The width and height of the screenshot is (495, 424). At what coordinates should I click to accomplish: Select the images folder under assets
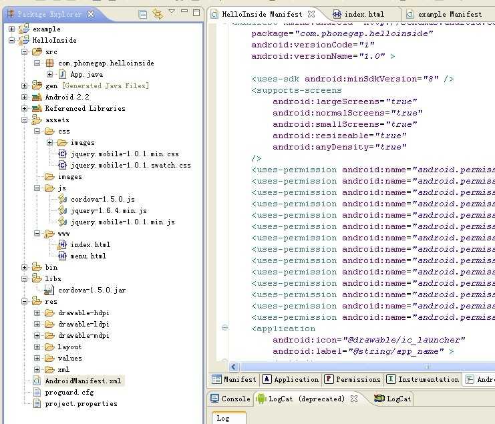[69, 177]
